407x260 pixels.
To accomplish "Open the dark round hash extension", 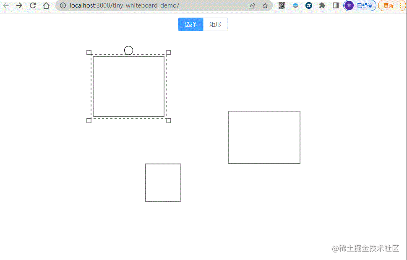I will [x=309, y=5].
